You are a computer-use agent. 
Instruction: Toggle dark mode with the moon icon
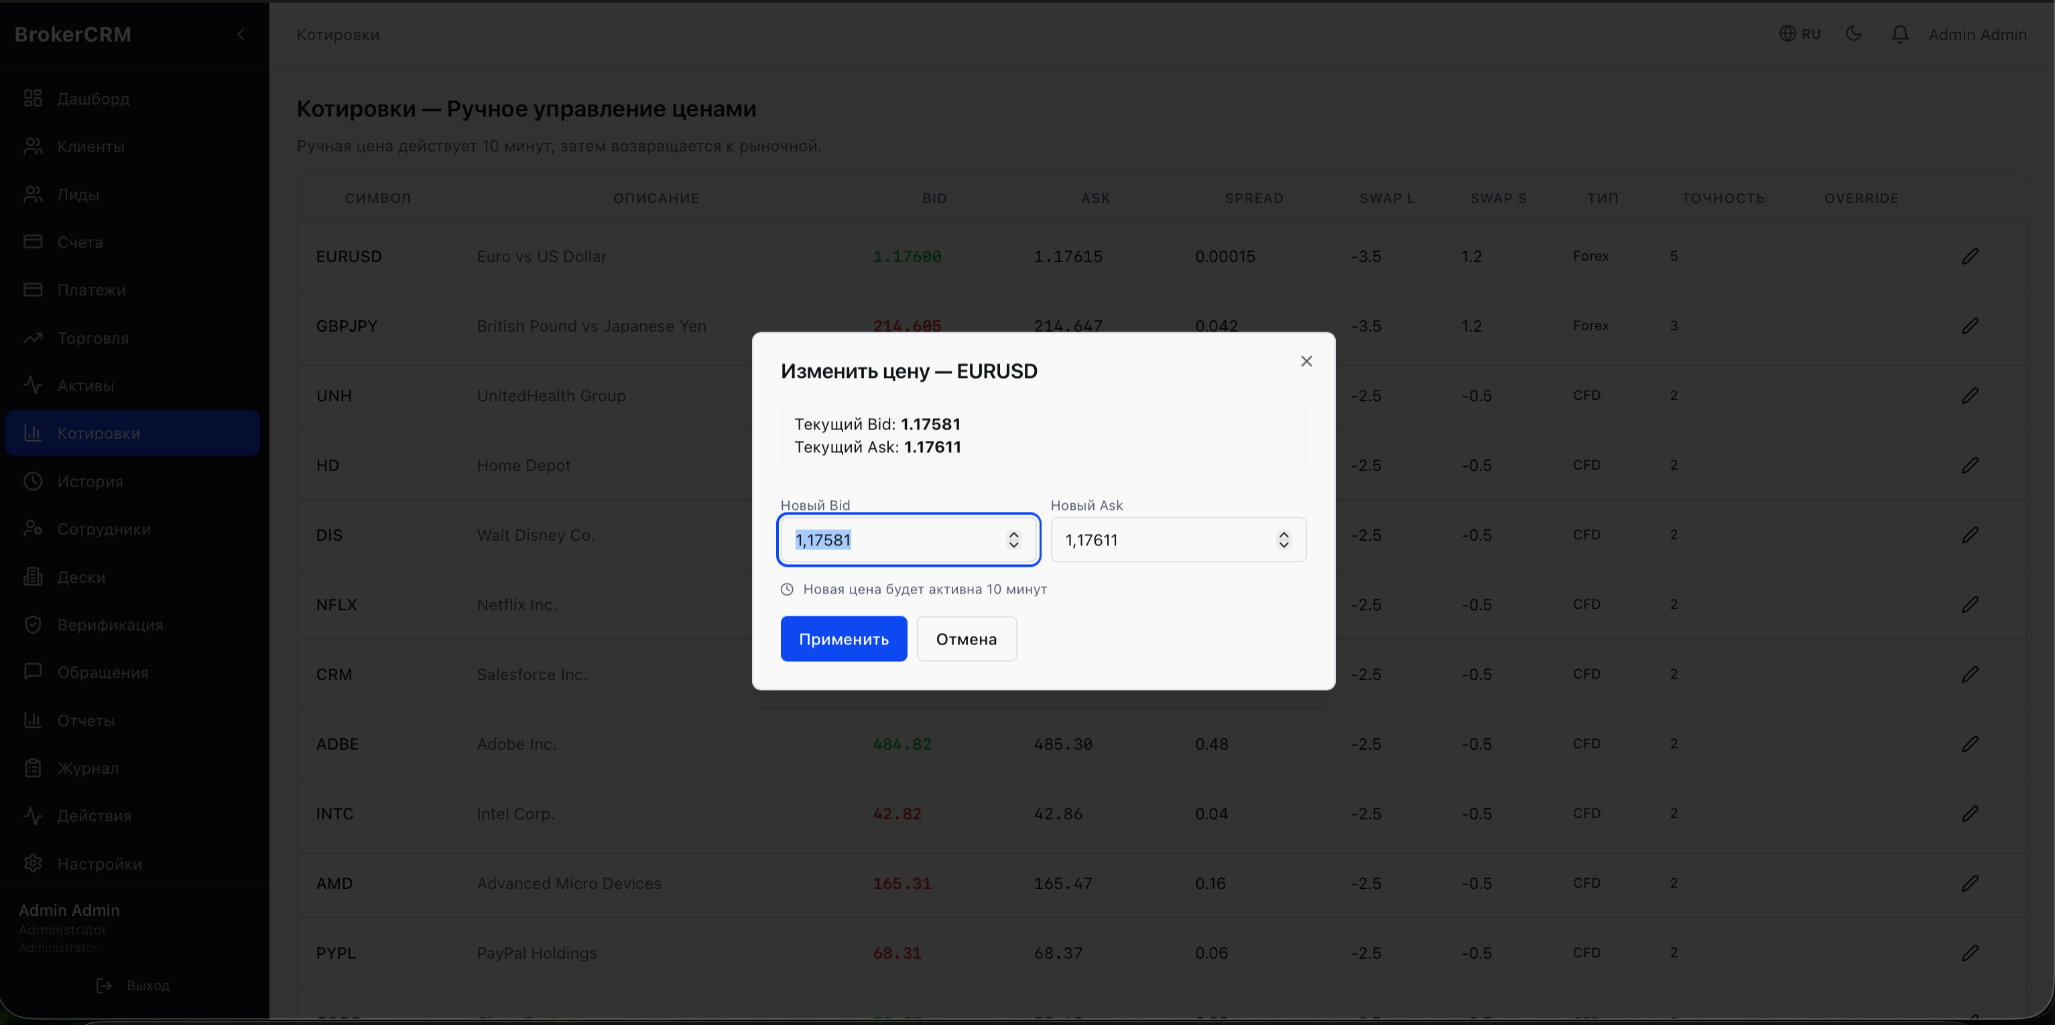1853,33
